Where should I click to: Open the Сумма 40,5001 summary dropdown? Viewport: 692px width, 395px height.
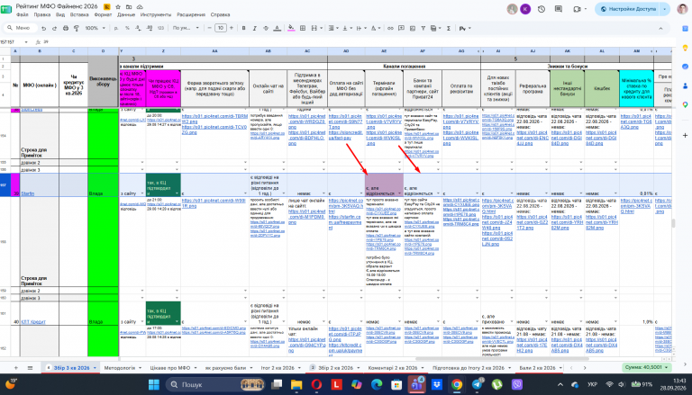[x=647, y=367]
